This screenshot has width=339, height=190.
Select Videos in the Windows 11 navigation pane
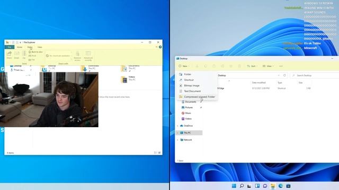click(188, 119)
